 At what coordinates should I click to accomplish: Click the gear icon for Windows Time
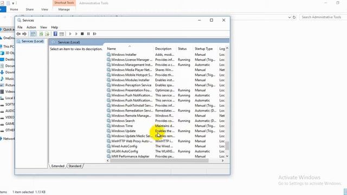(x=108, y=126)
